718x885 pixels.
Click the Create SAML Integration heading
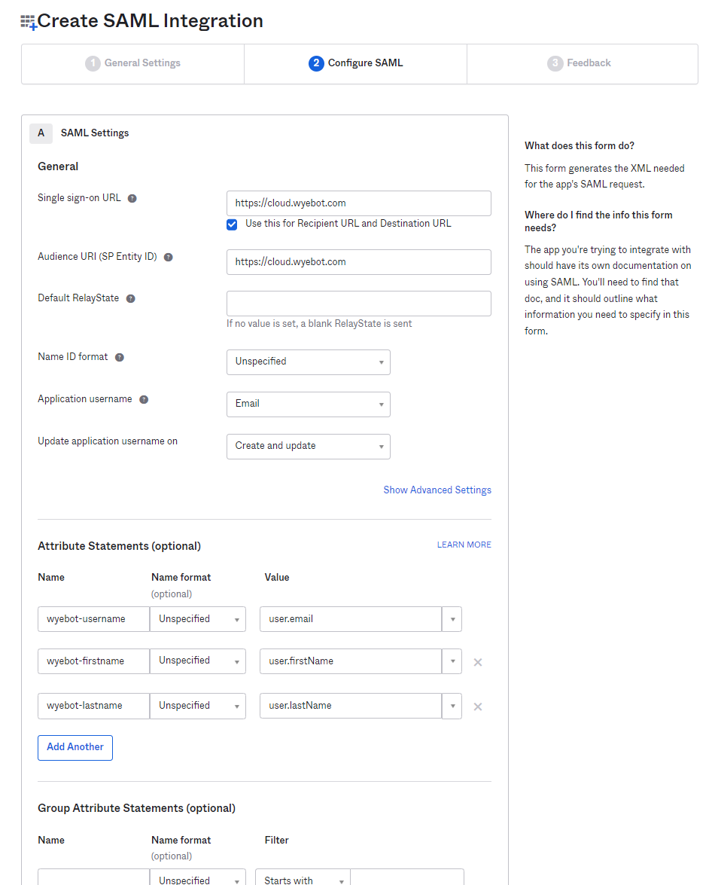tap(150, 21)
